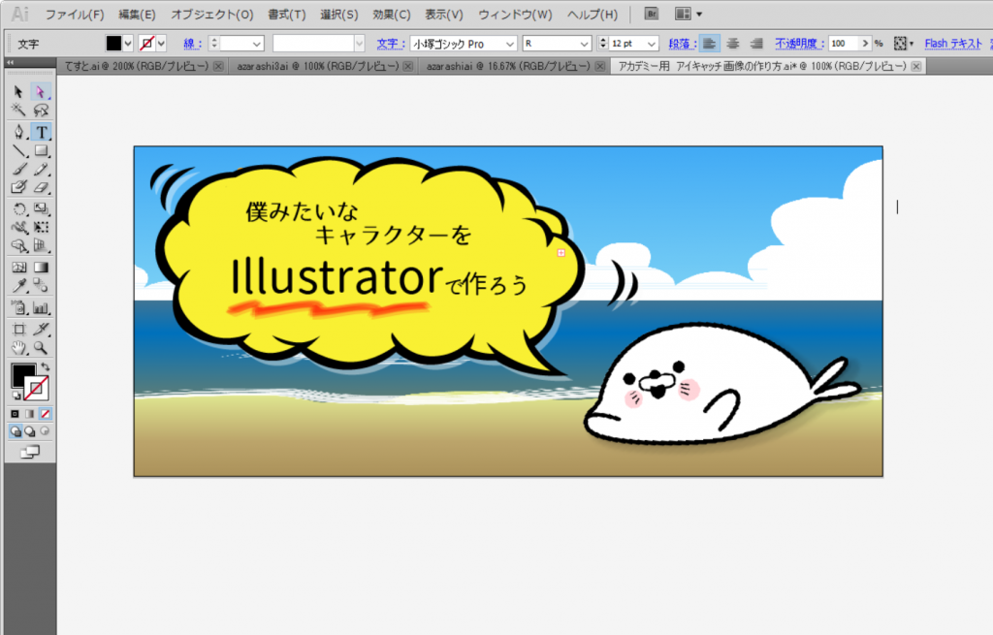Set paint mode to Gradient
Image resolution: width=993 pixels, height=635 pixels.
[30, 414]
